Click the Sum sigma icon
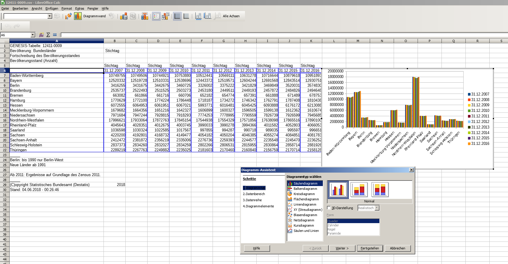Image resolution: width=508 pixels, height=264 pixels. [x=48, y=35]
